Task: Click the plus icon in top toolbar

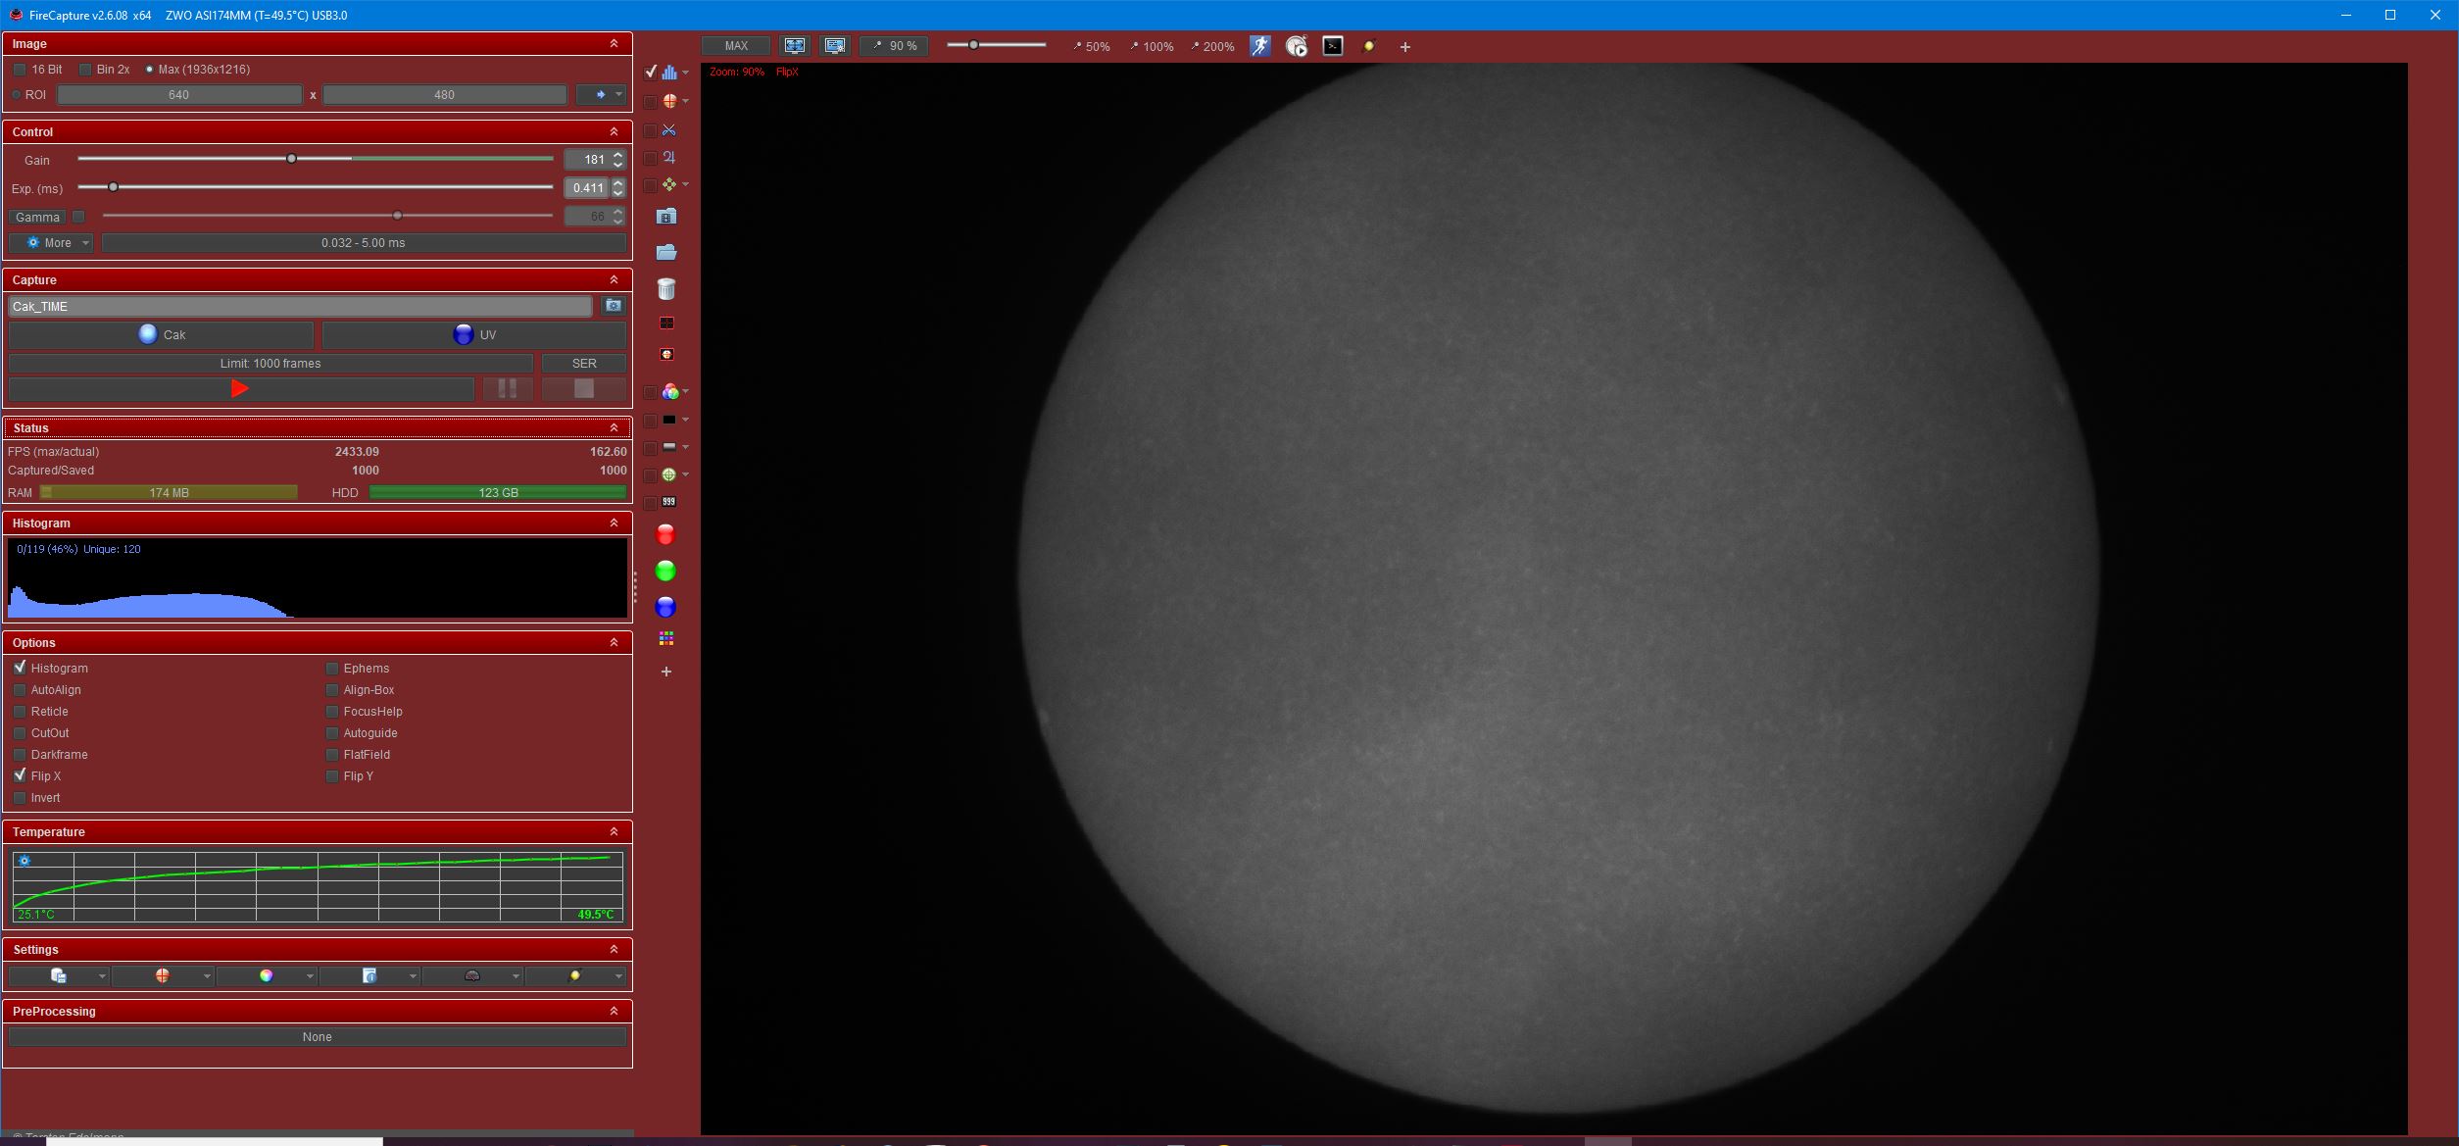Action: pyautogui.click(x=1405, y=47)
